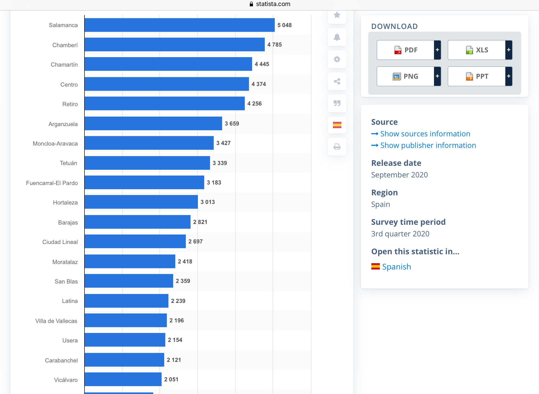Click the printer icon

[x=337, y=147]
